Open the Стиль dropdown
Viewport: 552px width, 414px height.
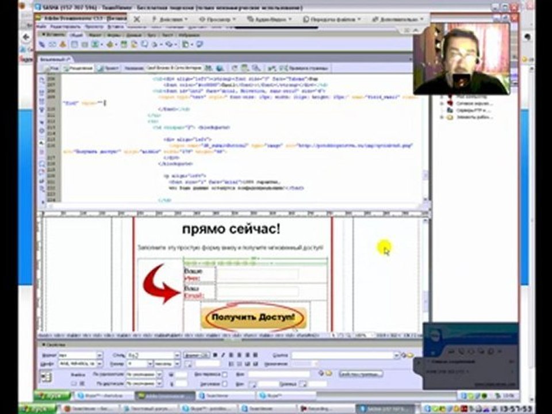tap(177, 355)
